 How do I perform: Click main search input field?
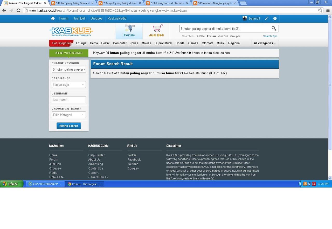[x=225, y=29]
